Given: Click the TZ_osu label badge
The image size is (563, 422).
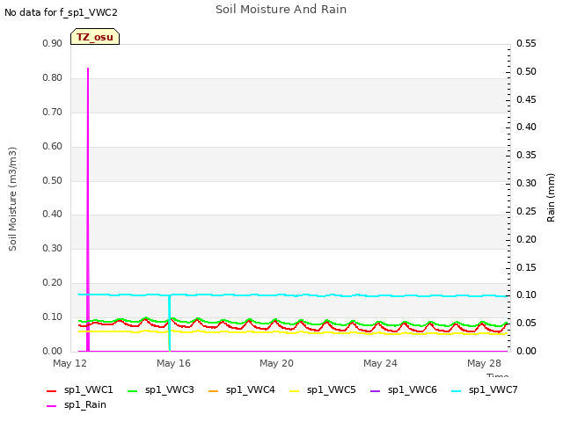Looking at the screenshot, I should 95,37.
